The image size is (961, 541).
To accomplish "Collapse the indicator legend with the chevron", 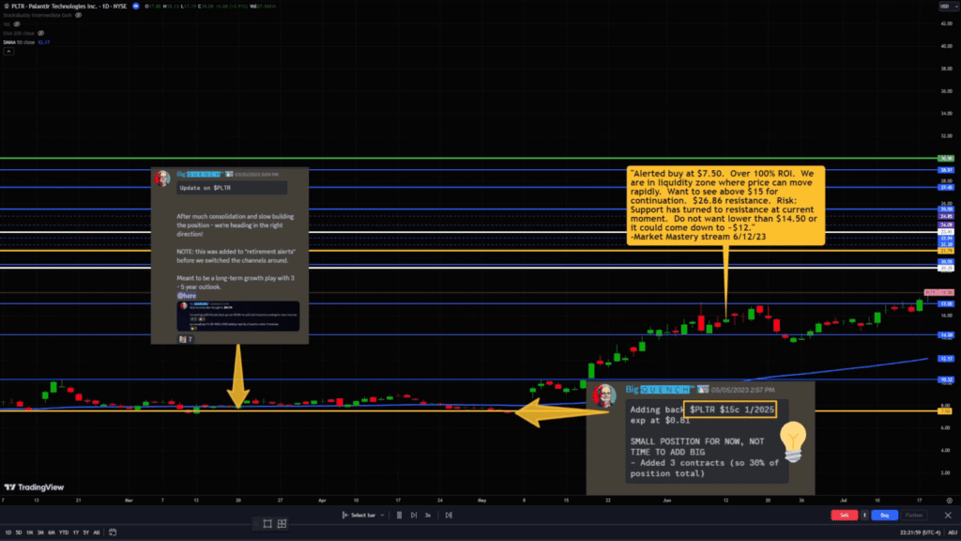I will click(8, 50).
